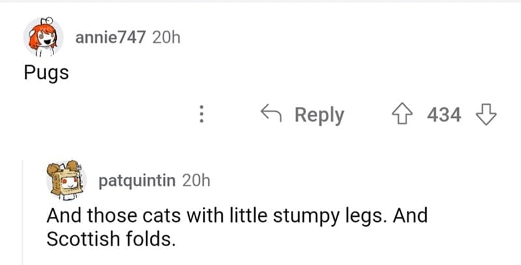The image size is (521, 265).
Task: Visit patquintin's profile via username
Action: pyautogui.click(x=137, y=180)
